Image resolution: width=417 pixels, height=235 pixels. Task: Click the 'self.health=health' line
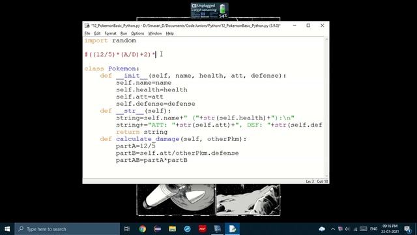pyautogui.click(x=152, y=90)
